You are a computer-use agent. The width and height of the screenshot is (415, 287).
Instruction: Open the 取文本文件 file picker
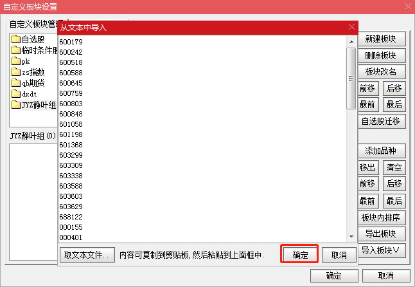[x=87, y=255]
